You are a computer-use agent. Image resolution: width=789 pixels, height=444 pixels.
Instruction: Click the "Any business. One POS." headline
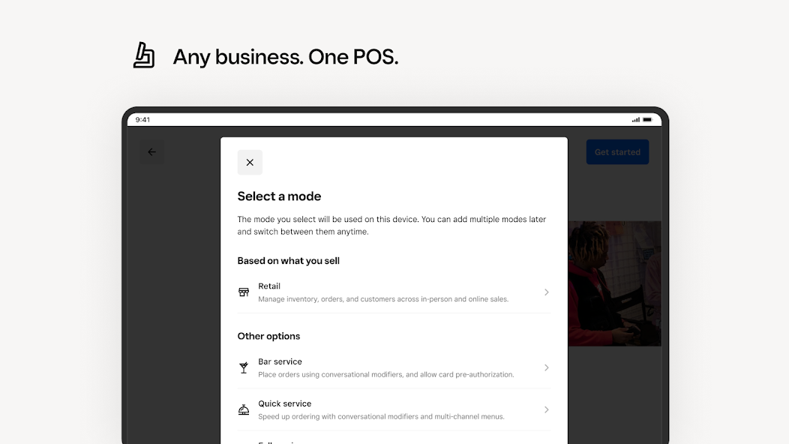point(285,57)
